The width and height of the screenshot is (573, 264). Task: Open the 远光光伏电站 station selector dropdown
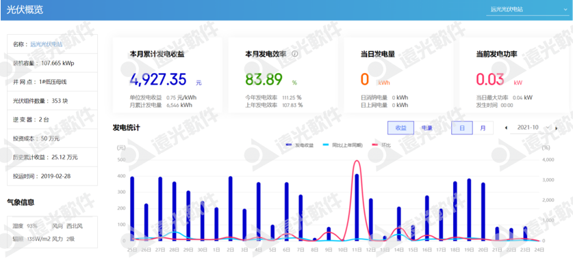(x=527, y=10)
